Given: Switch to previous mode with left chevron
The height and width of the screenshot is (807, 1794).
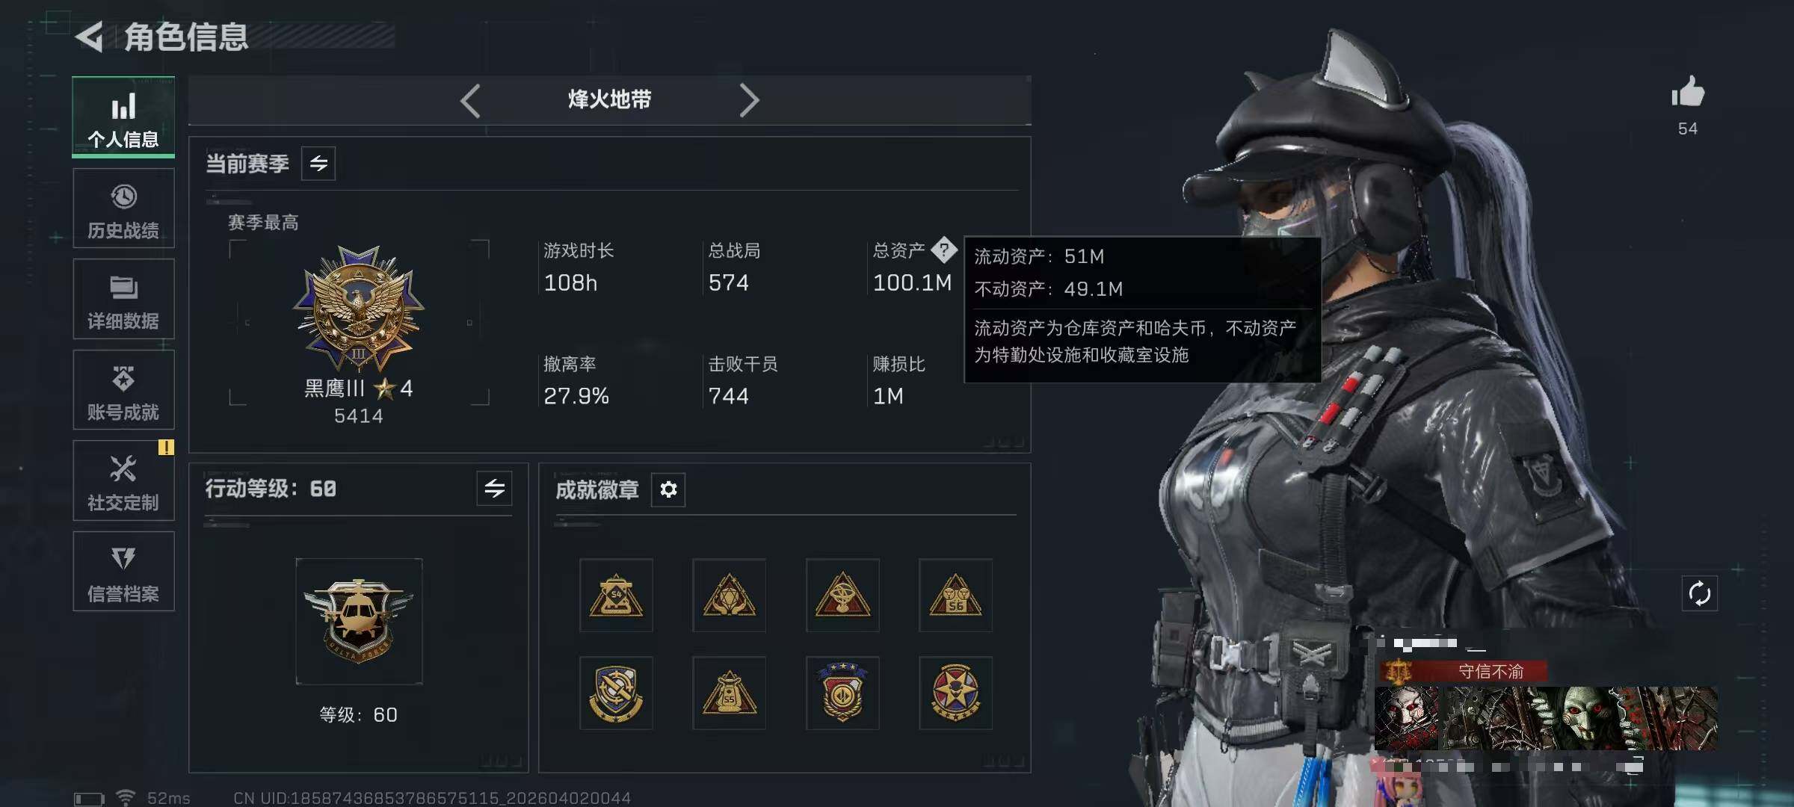Looking at the screenshot, I should click(470, 100).
